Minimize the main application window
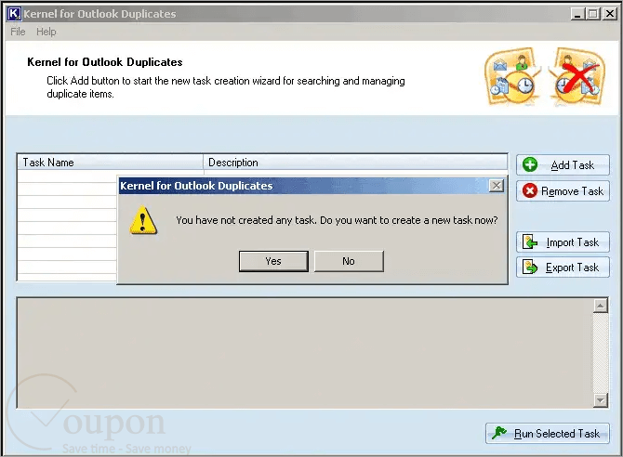623x457 pixels. point(577,14)
